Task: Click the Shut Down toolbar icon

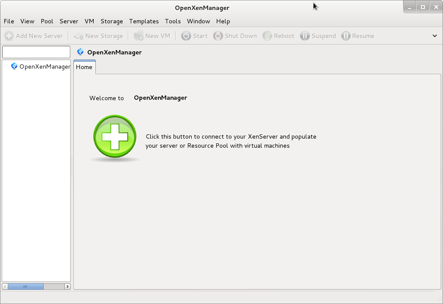Action: click(x=218, y=36)
